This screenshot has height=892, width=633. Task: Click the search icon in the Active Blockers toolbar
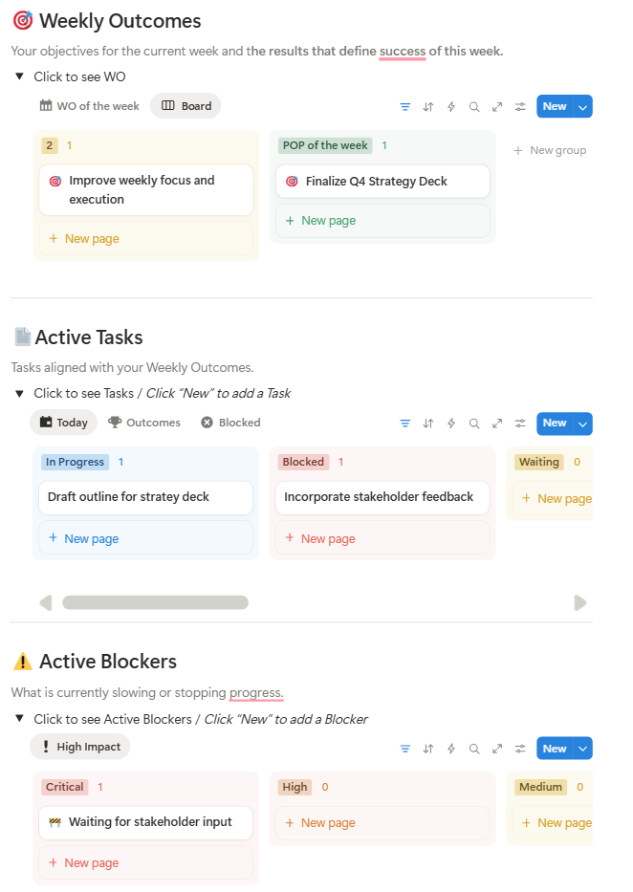473,749
